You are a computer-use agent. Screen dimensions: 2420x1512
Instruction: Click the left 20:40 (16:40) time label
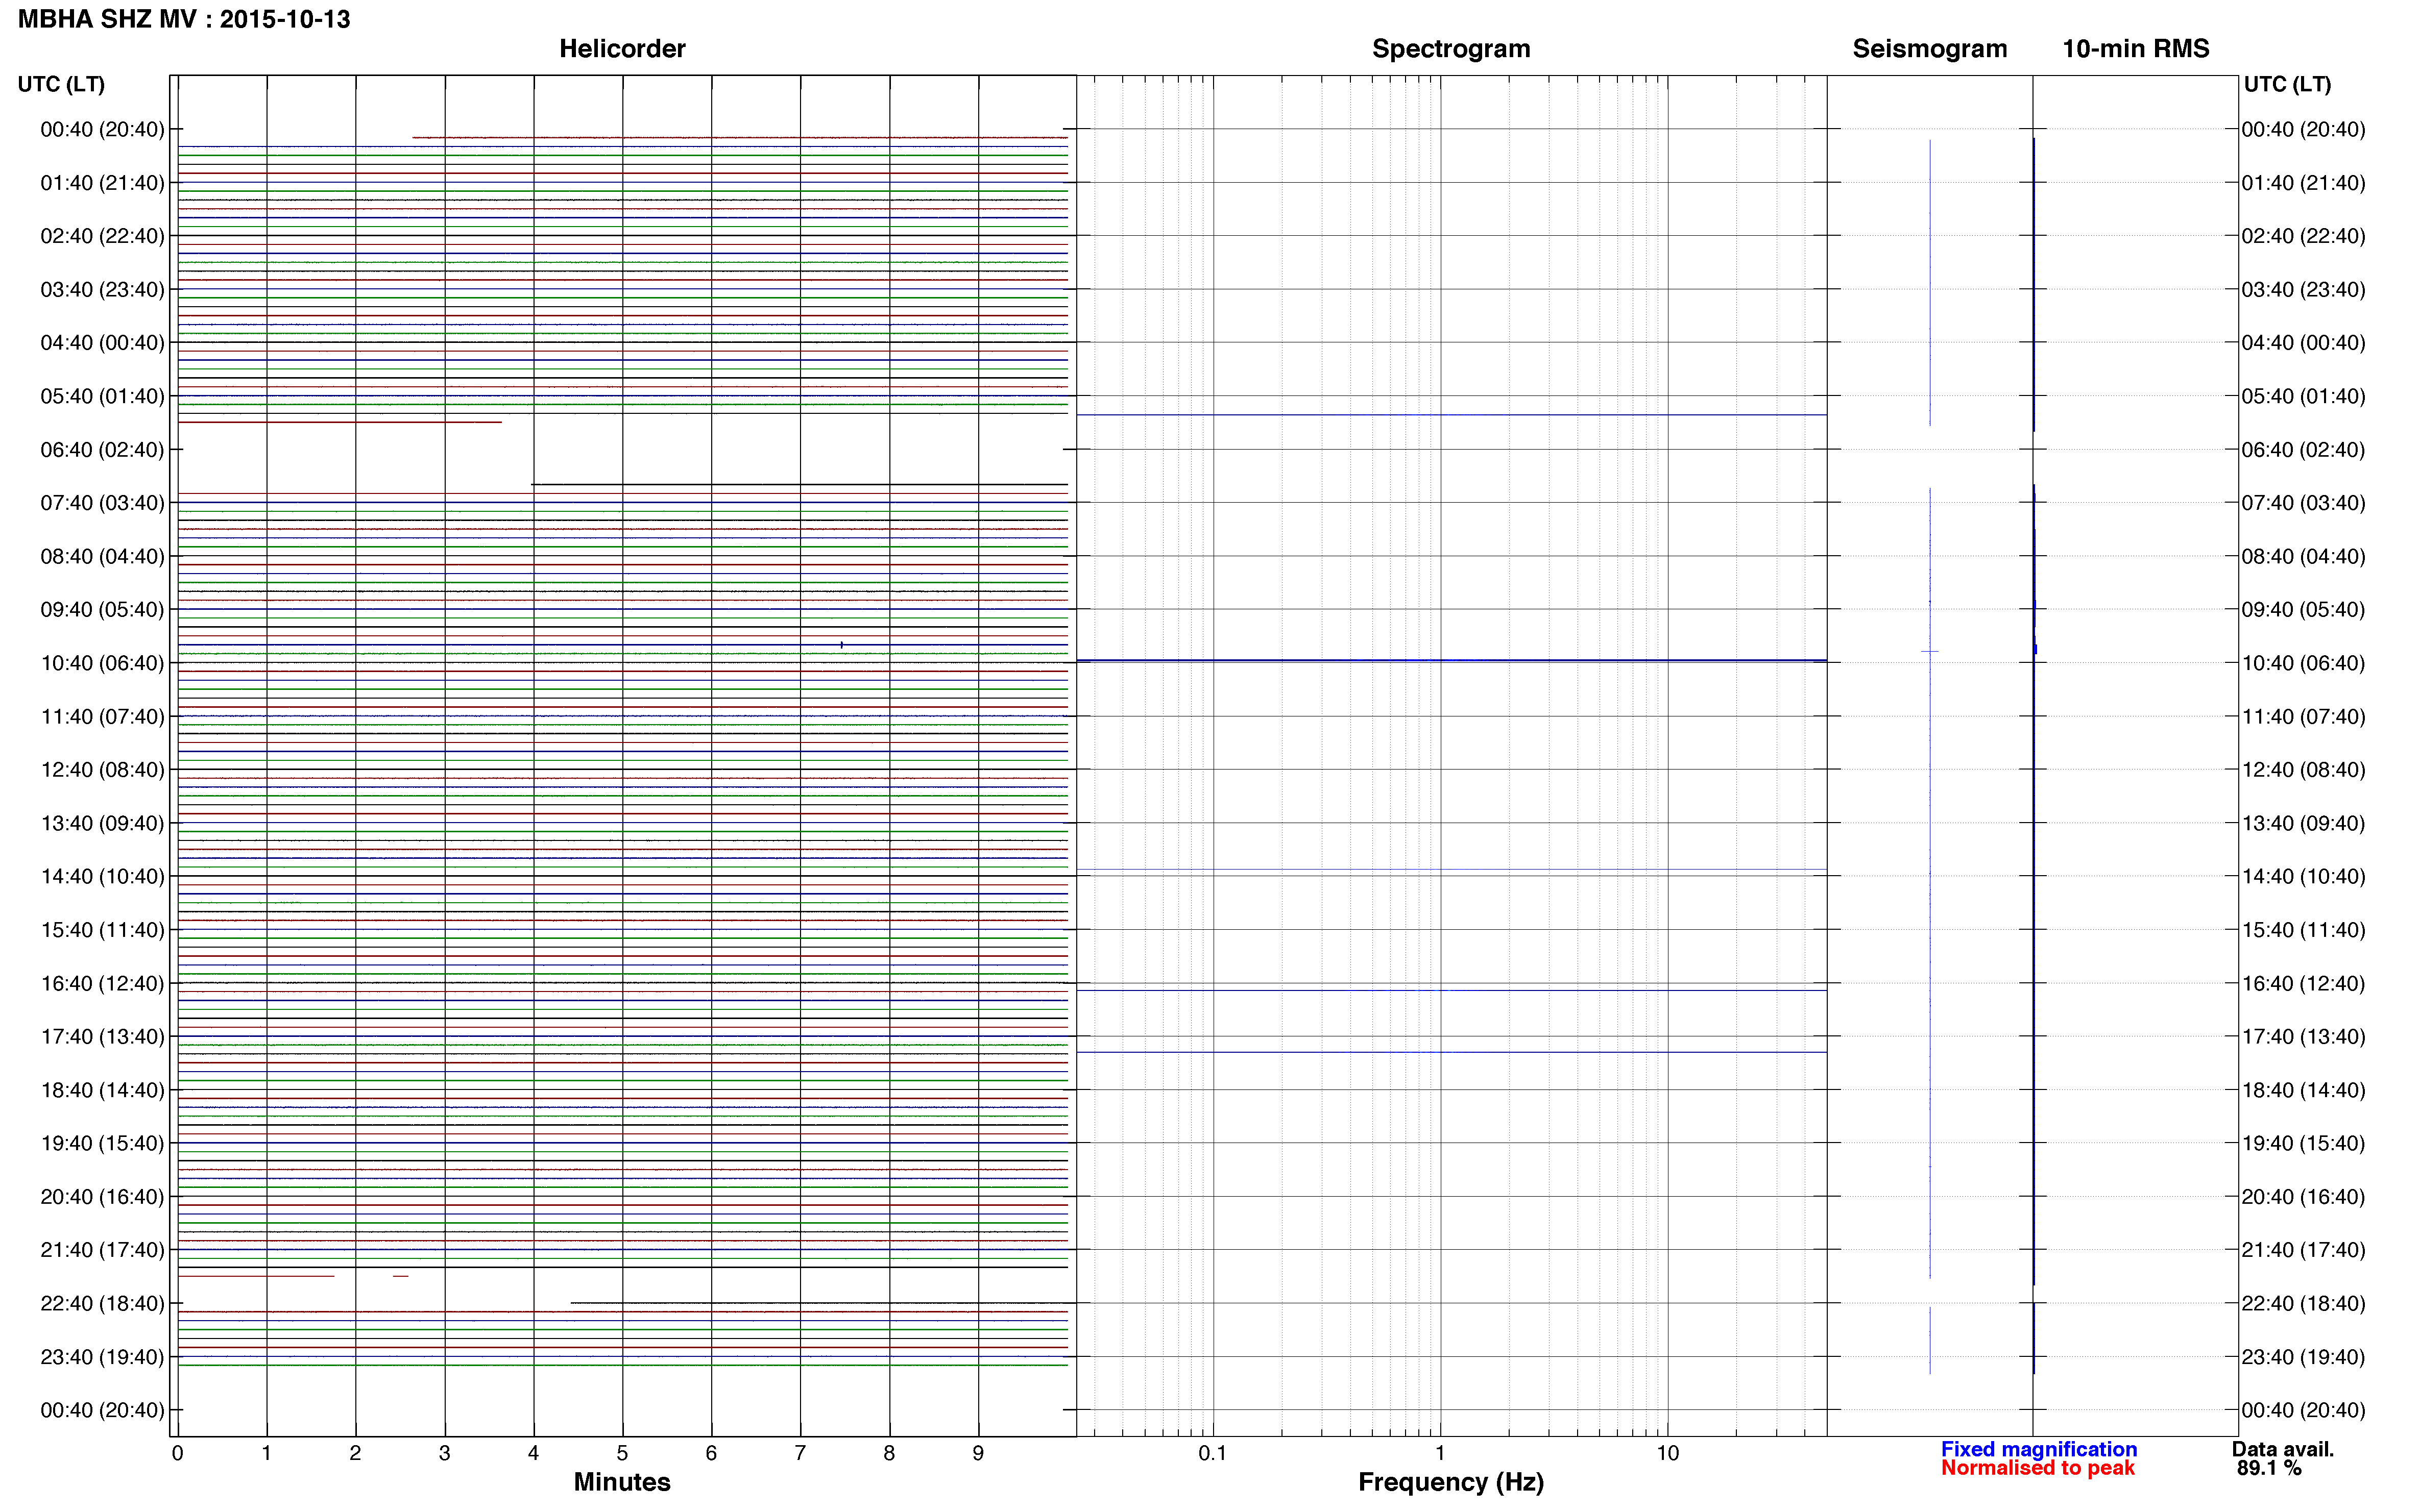point(102,1196)
